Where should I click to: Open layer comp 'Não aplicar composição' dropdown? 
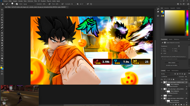(174, 59)
